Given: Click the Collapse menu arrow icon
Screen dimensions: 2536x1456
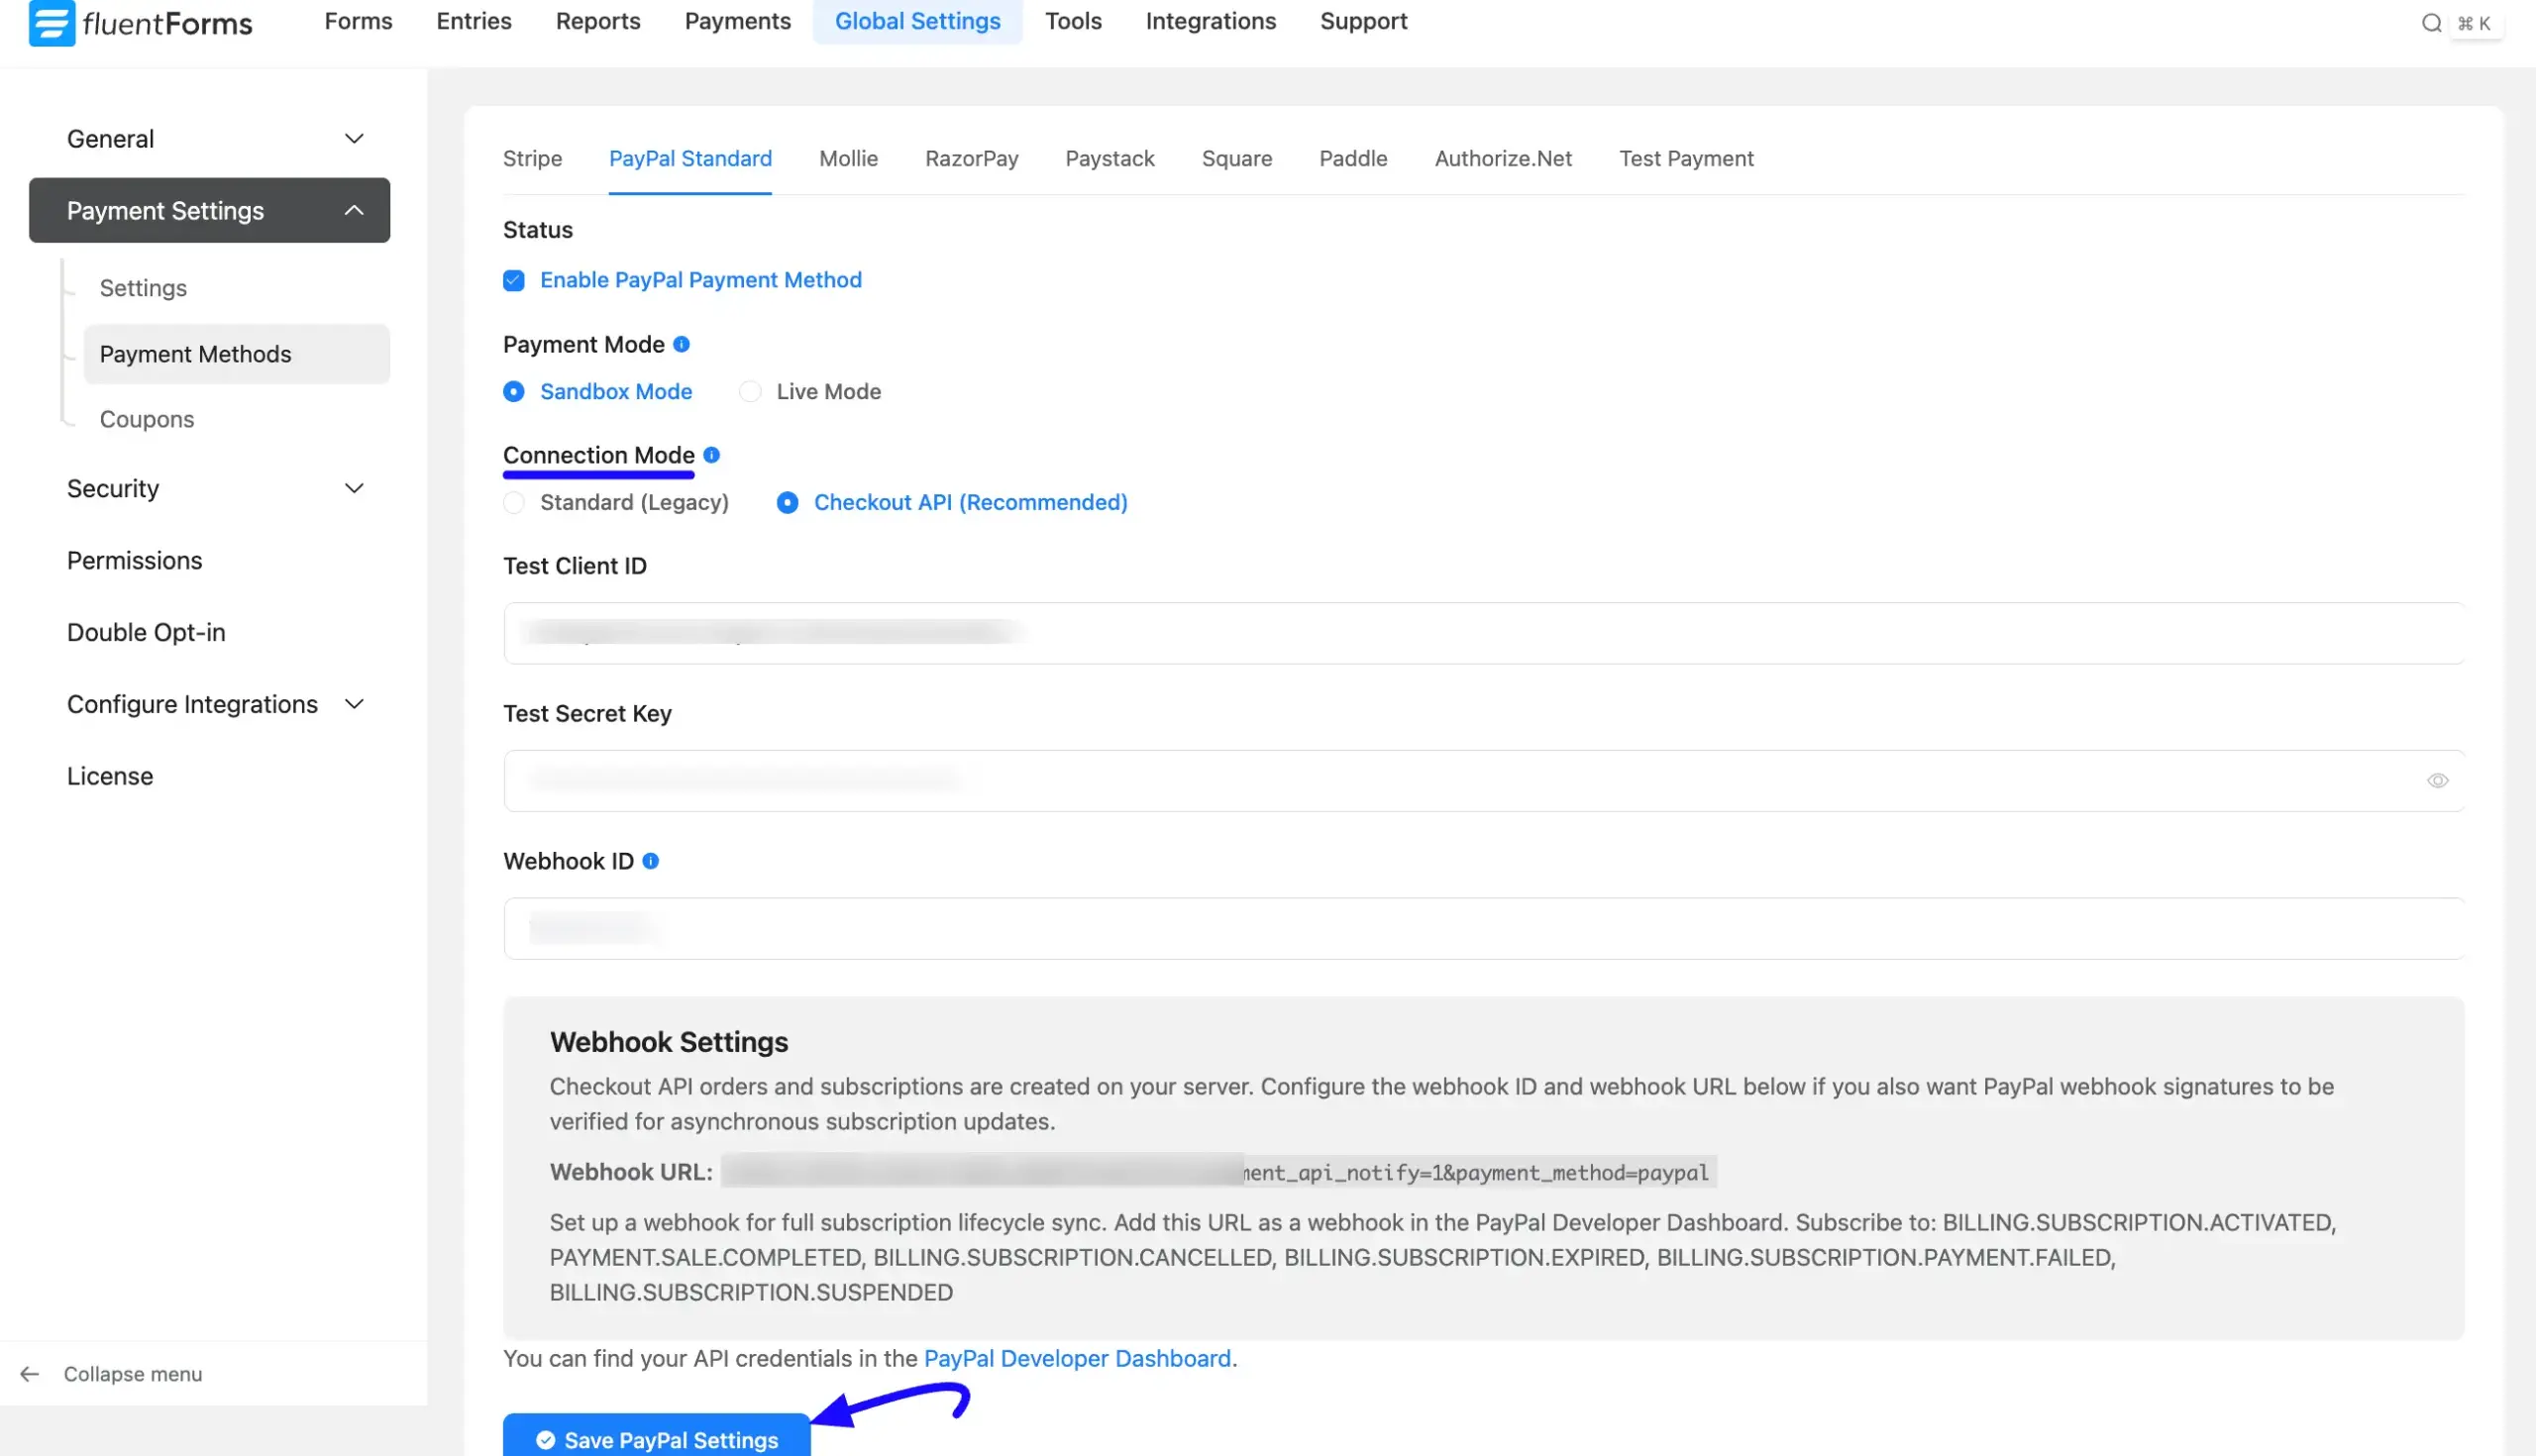Looking at the screenshot, I should pos(30,1374).
